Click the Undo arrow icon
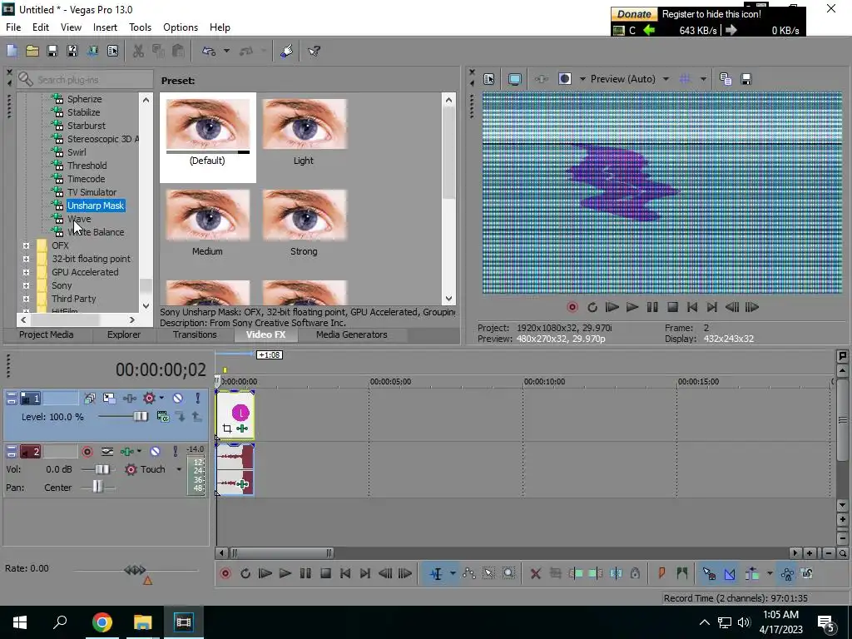Image resolution: width=852 pixels, height=639 pixels. tap(209, 51)
